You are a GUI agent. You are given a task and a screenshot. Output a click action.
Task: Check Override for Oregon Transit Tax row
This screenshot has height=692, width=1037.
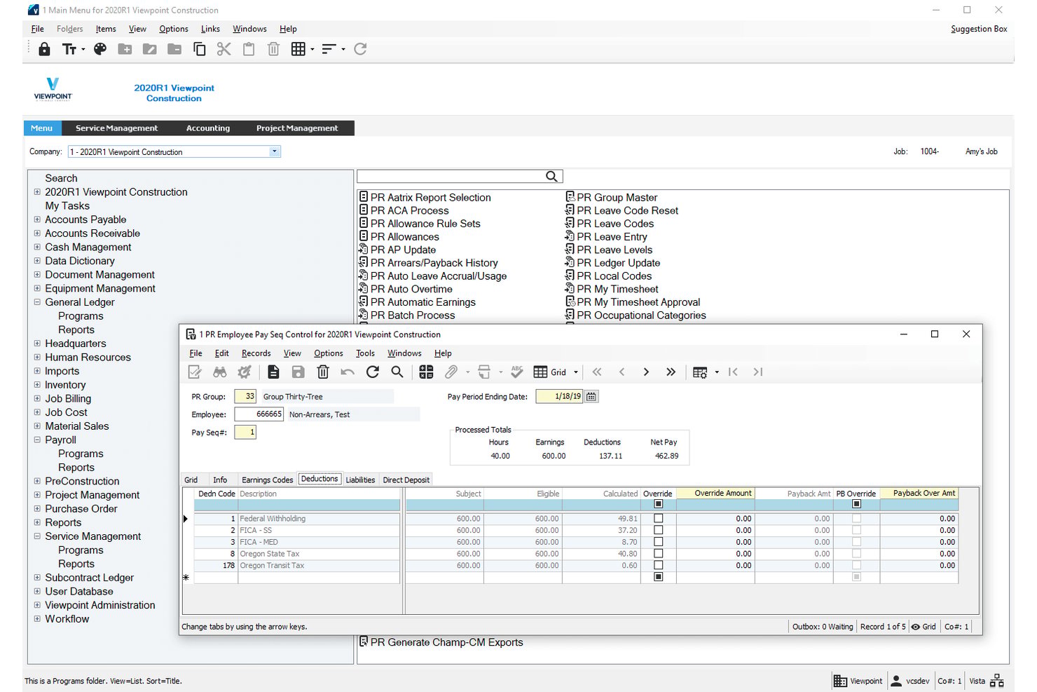coord(658,565)
